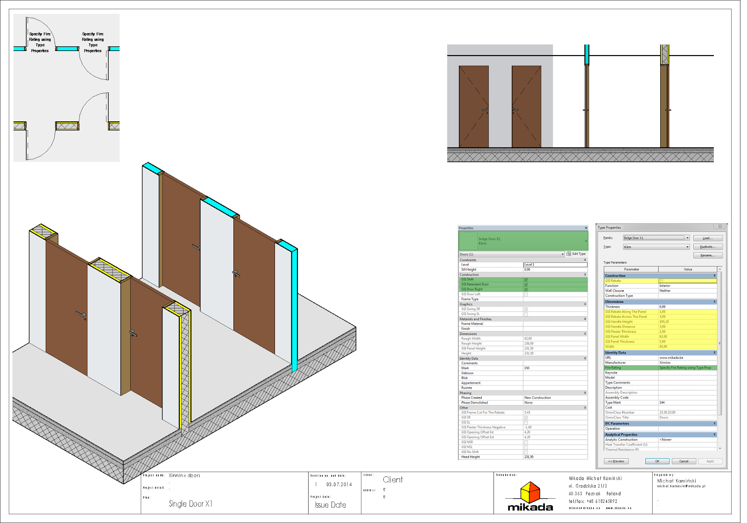Click the Duplicate button
Screen dimensions: 747x523
tap(708, 246)
